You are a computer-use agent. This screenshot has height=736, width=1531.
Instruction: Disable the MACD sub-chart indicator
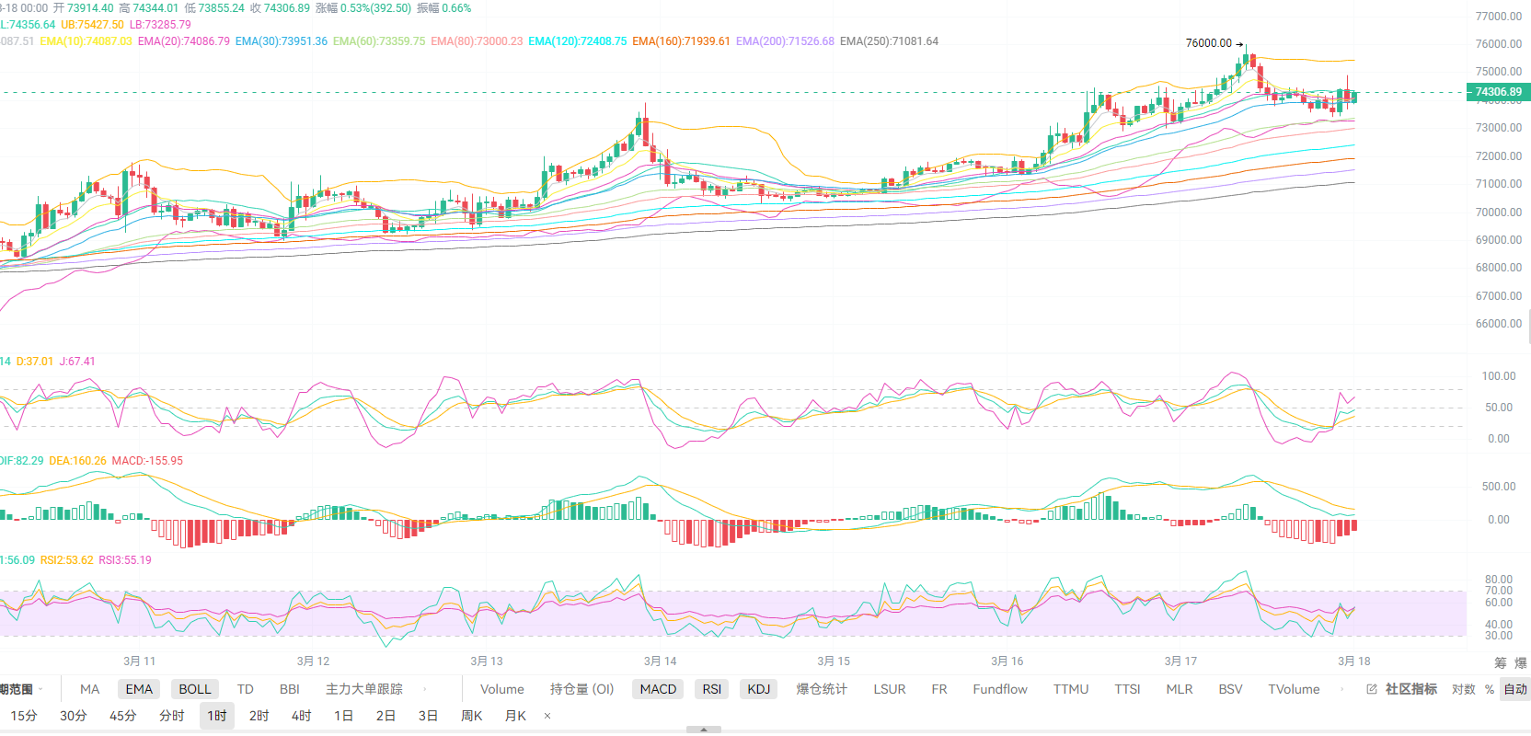click(658, 689)
